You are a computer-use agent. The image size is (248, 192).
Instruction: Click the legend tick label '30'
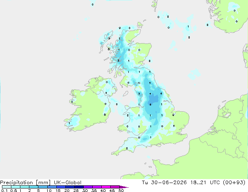click(85, 190)
